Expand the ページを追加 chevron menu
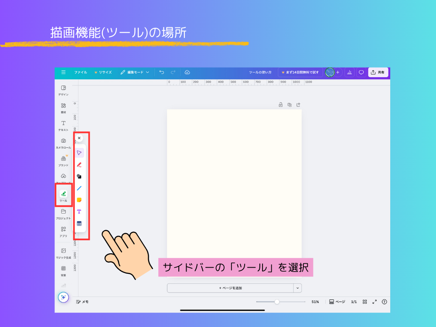 click(298, 288)
